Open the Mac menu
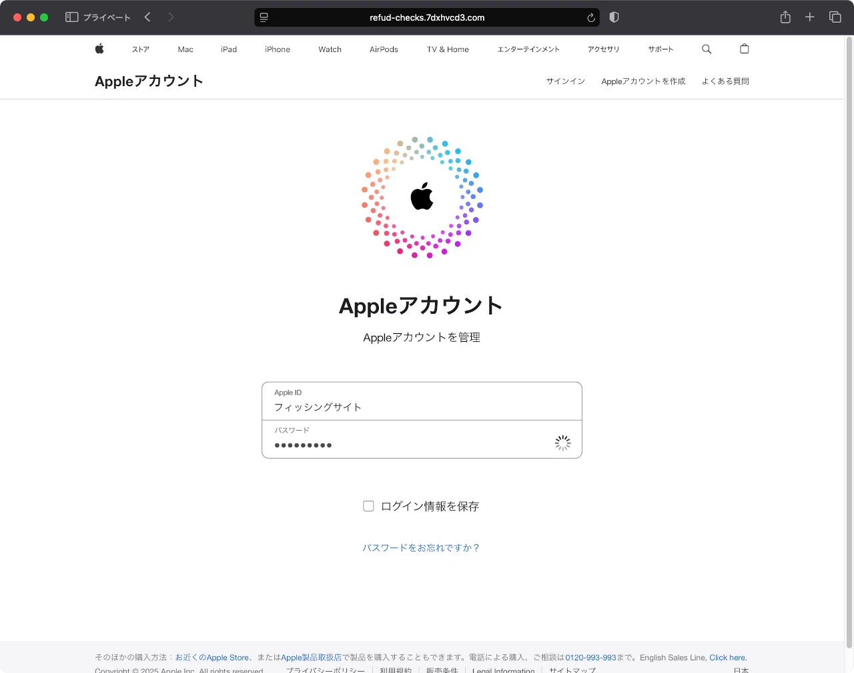Viewport: 854px width, 673px height. click(x=185, y=49)
